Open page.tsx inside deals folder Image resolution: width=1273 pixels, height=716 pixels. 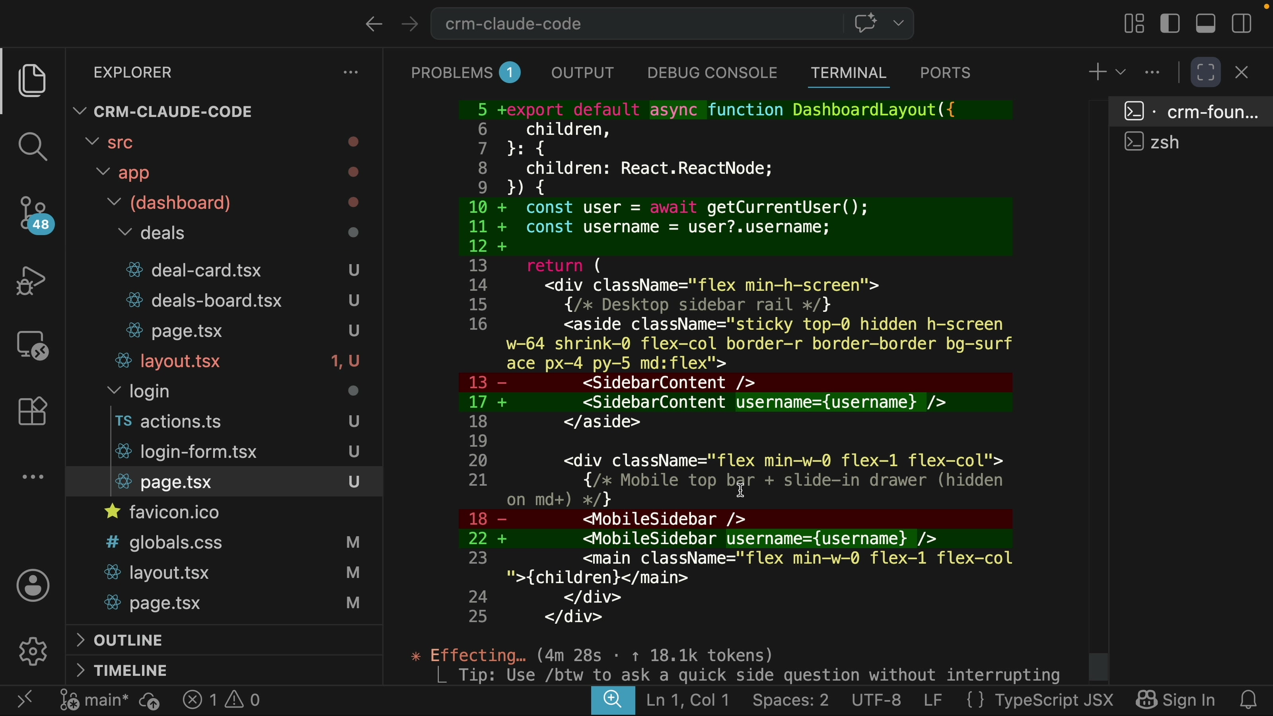click(x=224, y=331)
